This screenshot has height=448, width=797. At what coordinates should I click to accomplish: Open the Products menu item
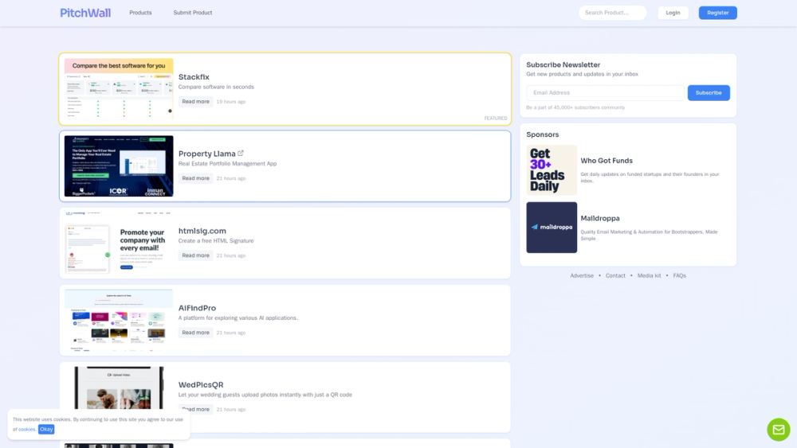(x=140, y=13)
